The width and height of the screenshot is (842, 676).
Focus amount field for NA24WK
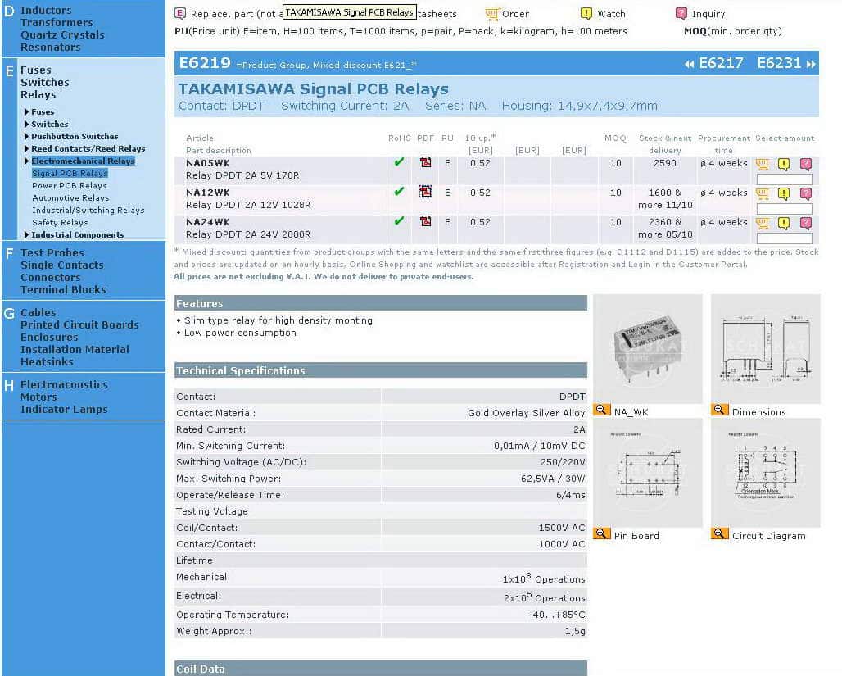pos(784,238)
